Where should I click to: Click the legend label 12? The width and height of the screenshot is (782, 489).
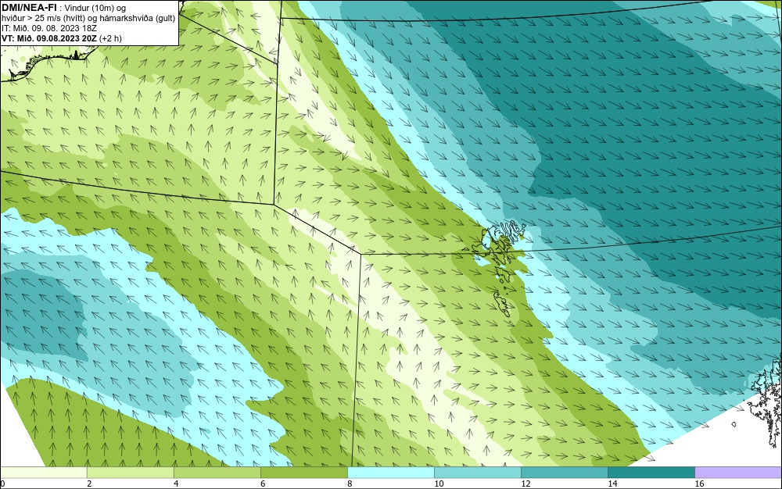point(526,484)
